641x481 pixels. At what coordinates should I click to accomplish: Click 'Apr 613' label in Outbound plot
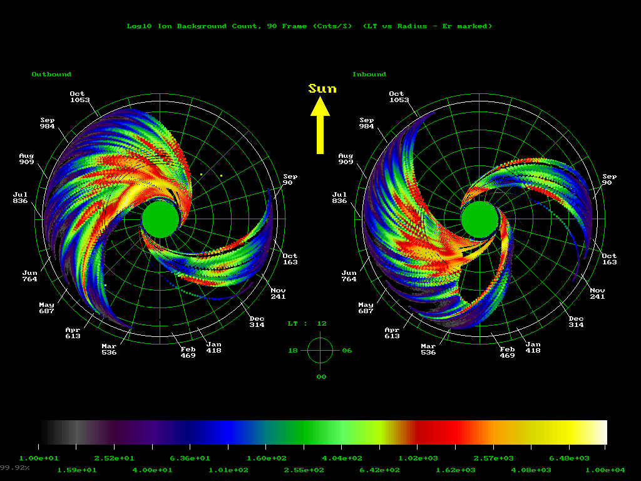[x=73, y=333]
